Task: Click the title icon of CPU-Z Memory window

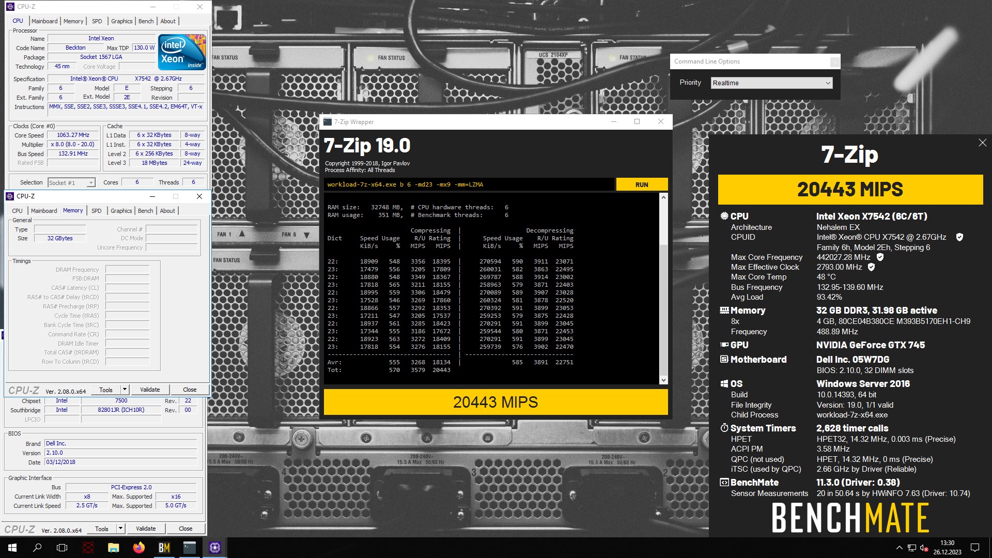Action: pos(10,196)
